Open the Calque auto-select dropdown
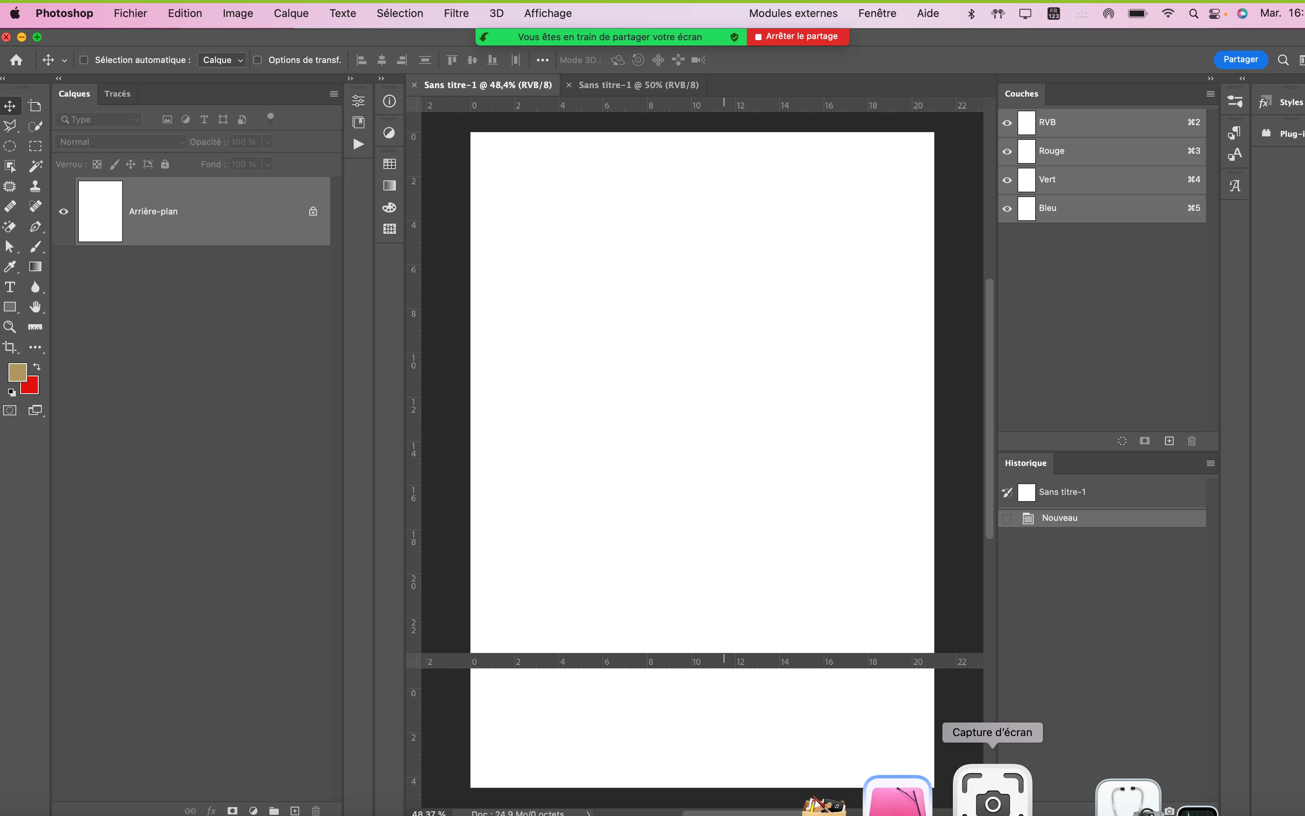 [222, 60]
